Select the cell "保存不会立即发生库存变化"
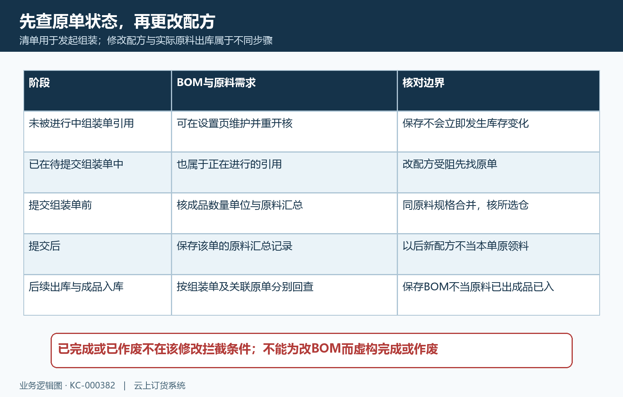Screen dimensions: 623x397 coord(498,132)
